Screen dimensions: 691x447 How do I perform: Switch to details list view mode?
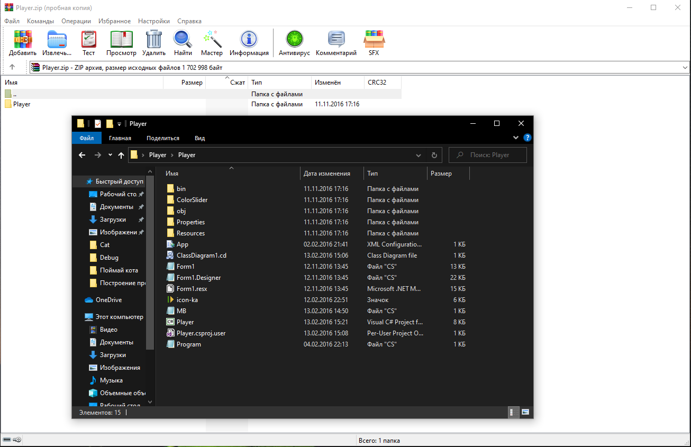click(513, 412)
